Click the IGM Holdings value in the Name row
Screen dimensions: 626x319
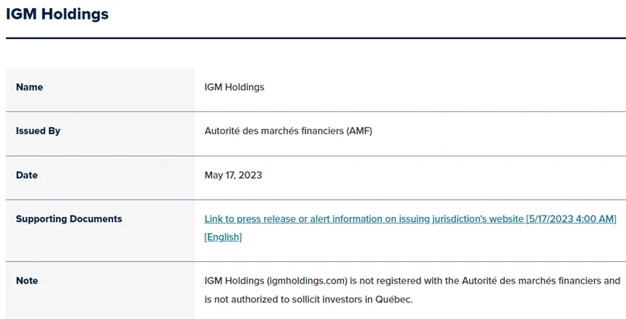(234, 87)
